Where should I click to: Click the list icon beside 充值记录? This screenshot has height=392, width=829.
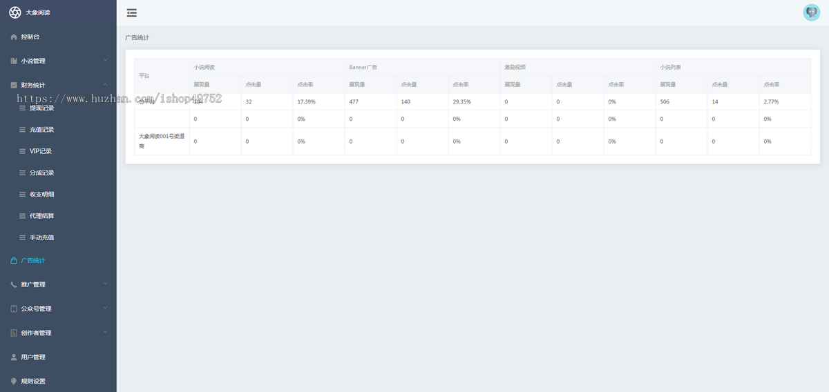point(23,130)
